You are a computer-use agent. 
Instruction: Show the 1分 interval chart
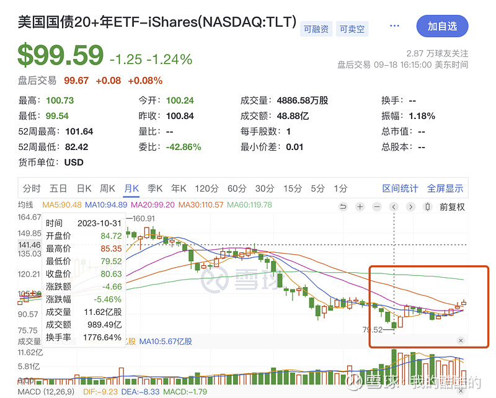[x=340, y=188]
